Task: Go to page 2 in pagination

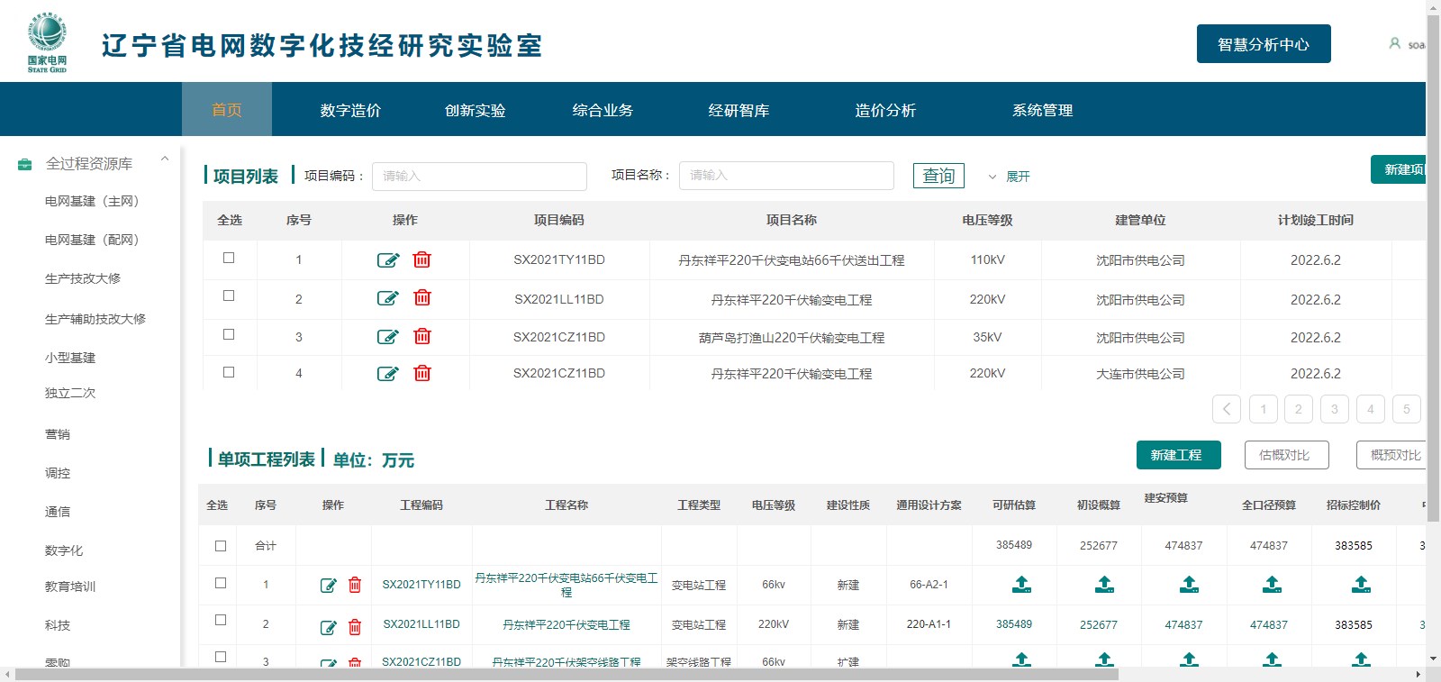Action: (1299, 409)
